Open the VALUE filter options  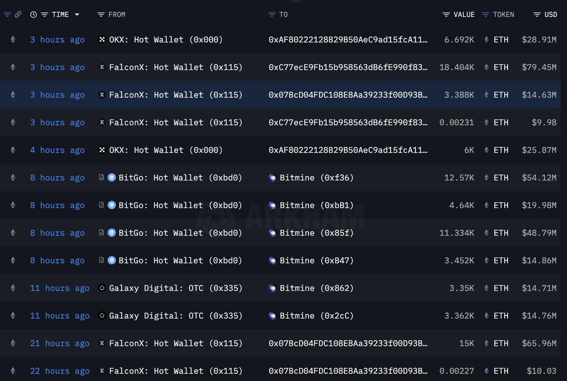[446, 14]
